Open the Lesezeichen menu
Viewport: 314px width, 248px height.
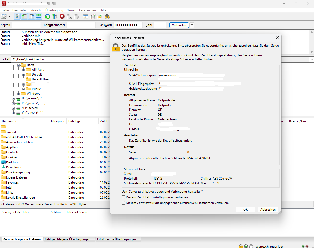coord(87,10)
